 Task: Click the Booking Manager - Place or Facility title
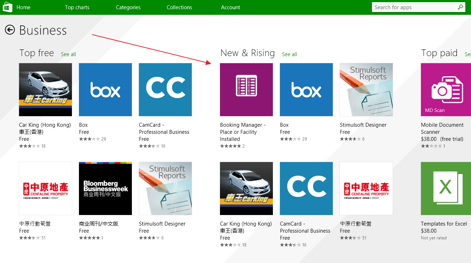(x=243, y=128)
